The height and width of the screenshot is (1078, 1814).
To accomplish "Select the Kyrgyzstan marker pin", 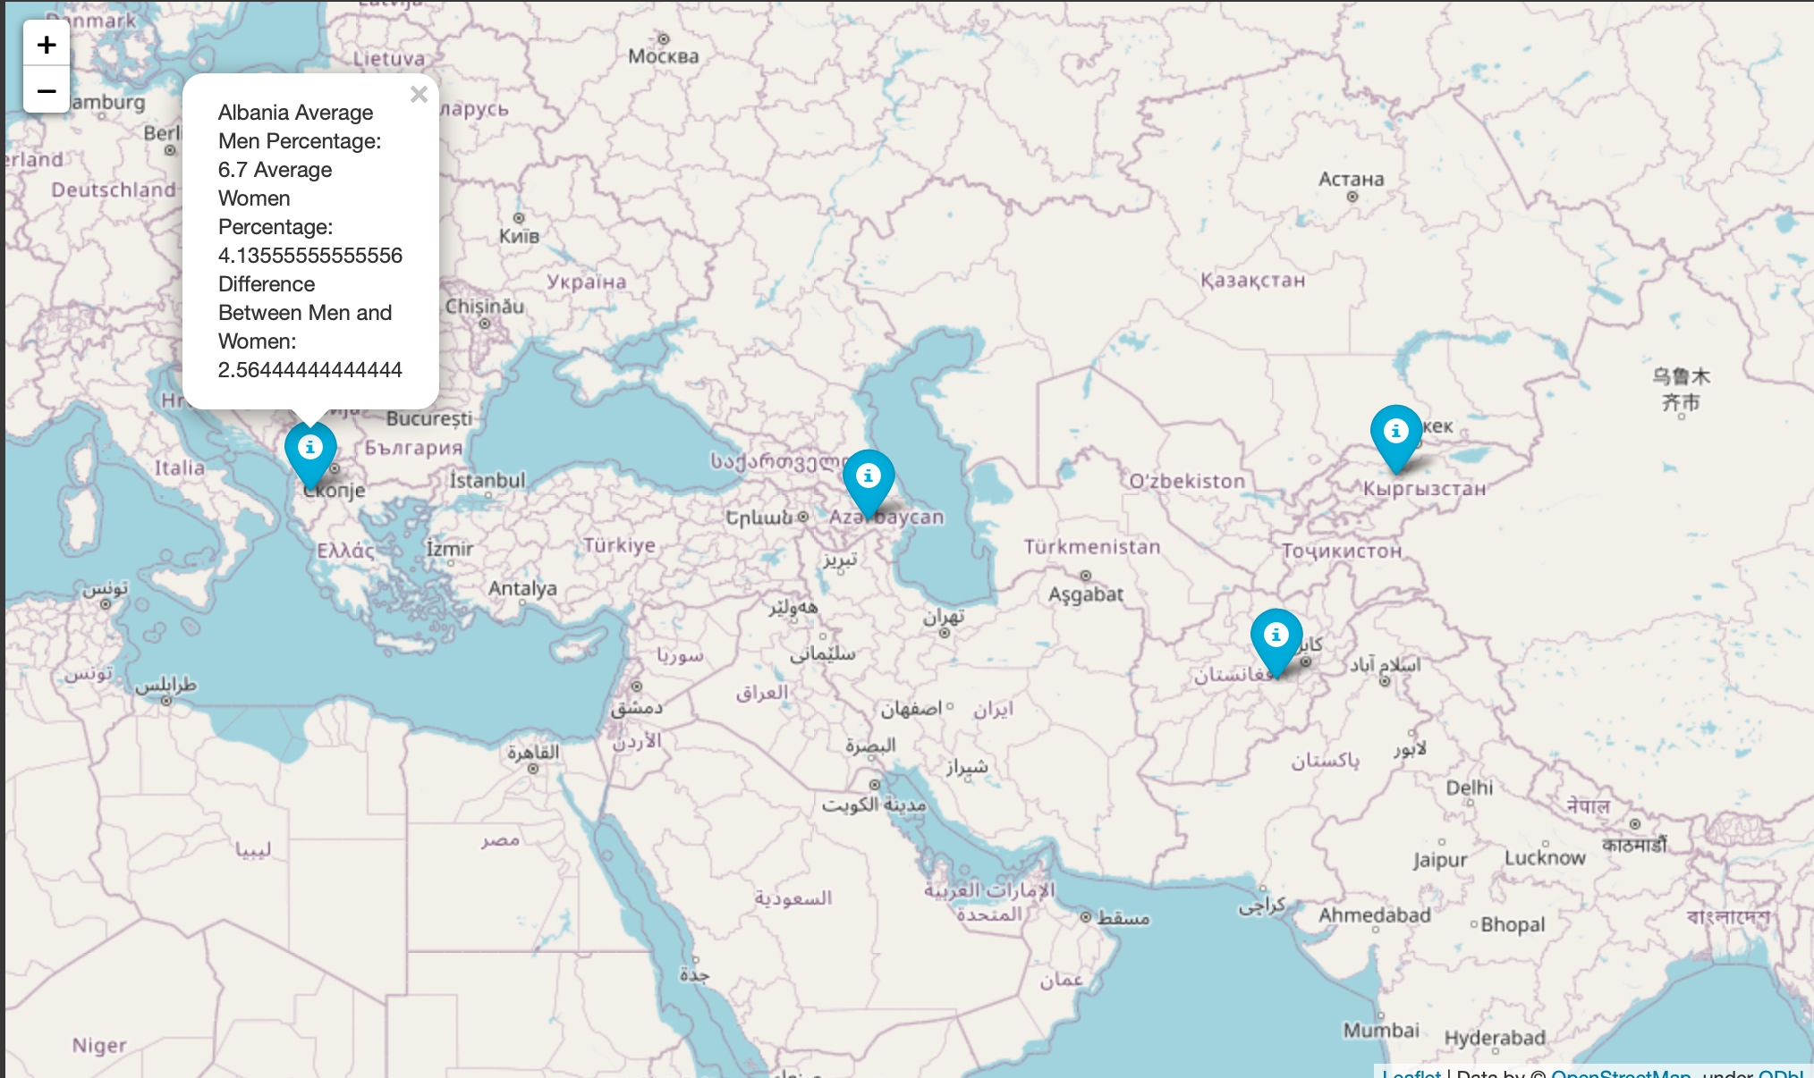I will 1395,434.
